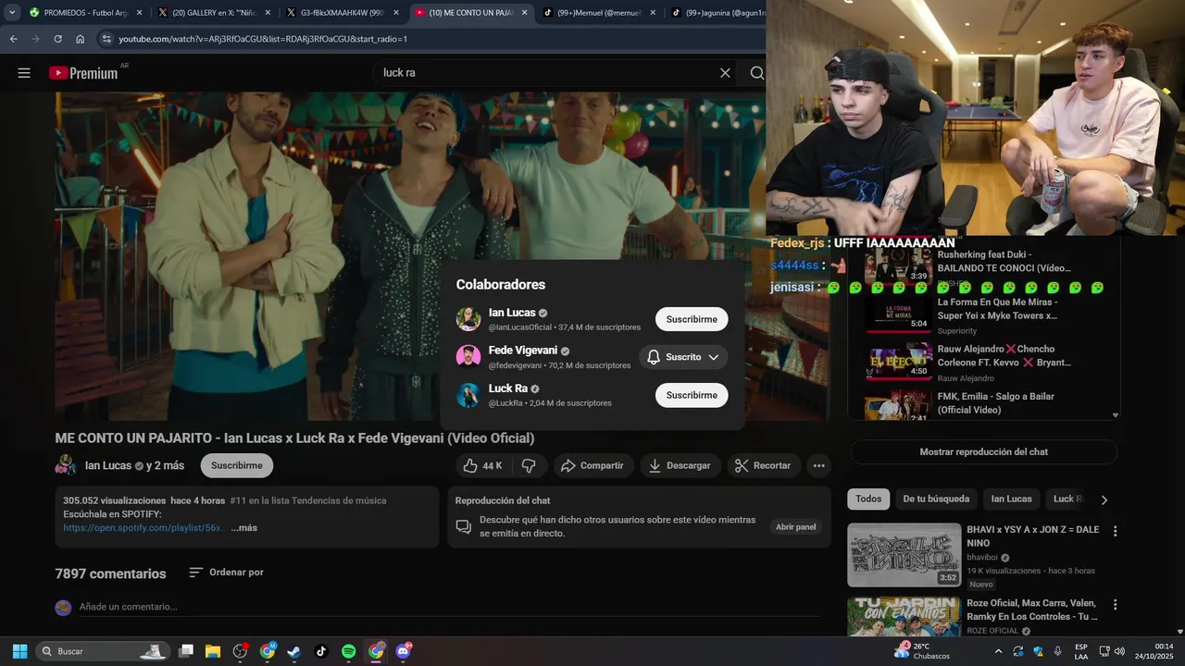The image size is (1185, 666).
Task: Like the video with thumbs up
Action: [482, 466]
